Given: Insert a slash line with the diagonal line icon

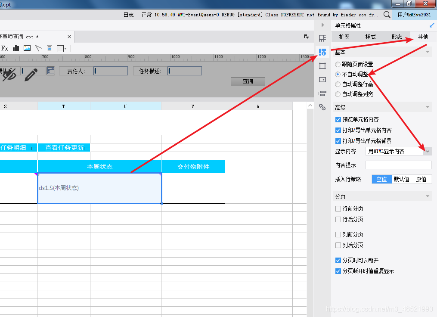Looking at the screenshot, I should [x=38, y=48].
